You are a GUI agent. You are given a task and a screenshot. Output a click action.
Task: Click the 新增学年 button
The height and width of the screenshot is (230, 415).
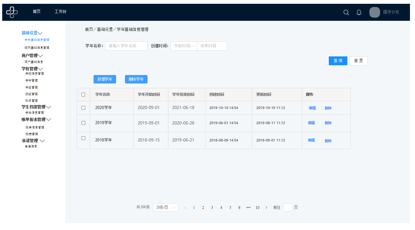[105, 79]
